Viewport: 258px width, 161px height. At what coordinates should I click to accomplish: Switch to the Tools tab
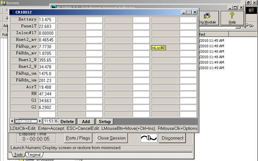click(x=18, y=155)
